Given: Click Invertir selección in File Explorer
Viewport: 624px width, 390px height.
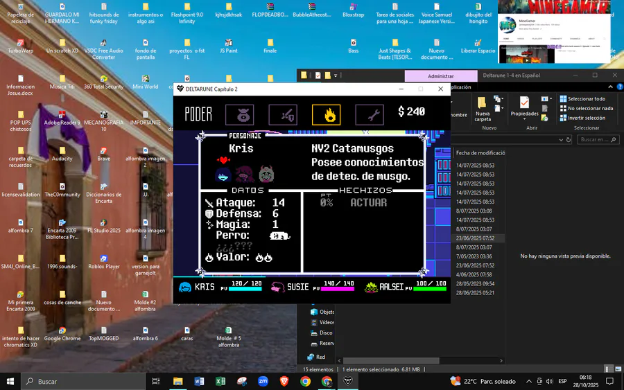Looking at the screenshot, I should point(582,118).
